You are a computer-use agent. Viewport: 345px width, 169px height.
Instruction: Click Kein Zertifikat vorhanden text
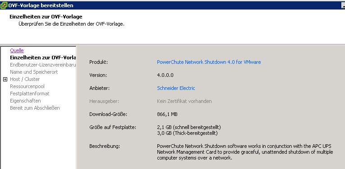[184, 101]
